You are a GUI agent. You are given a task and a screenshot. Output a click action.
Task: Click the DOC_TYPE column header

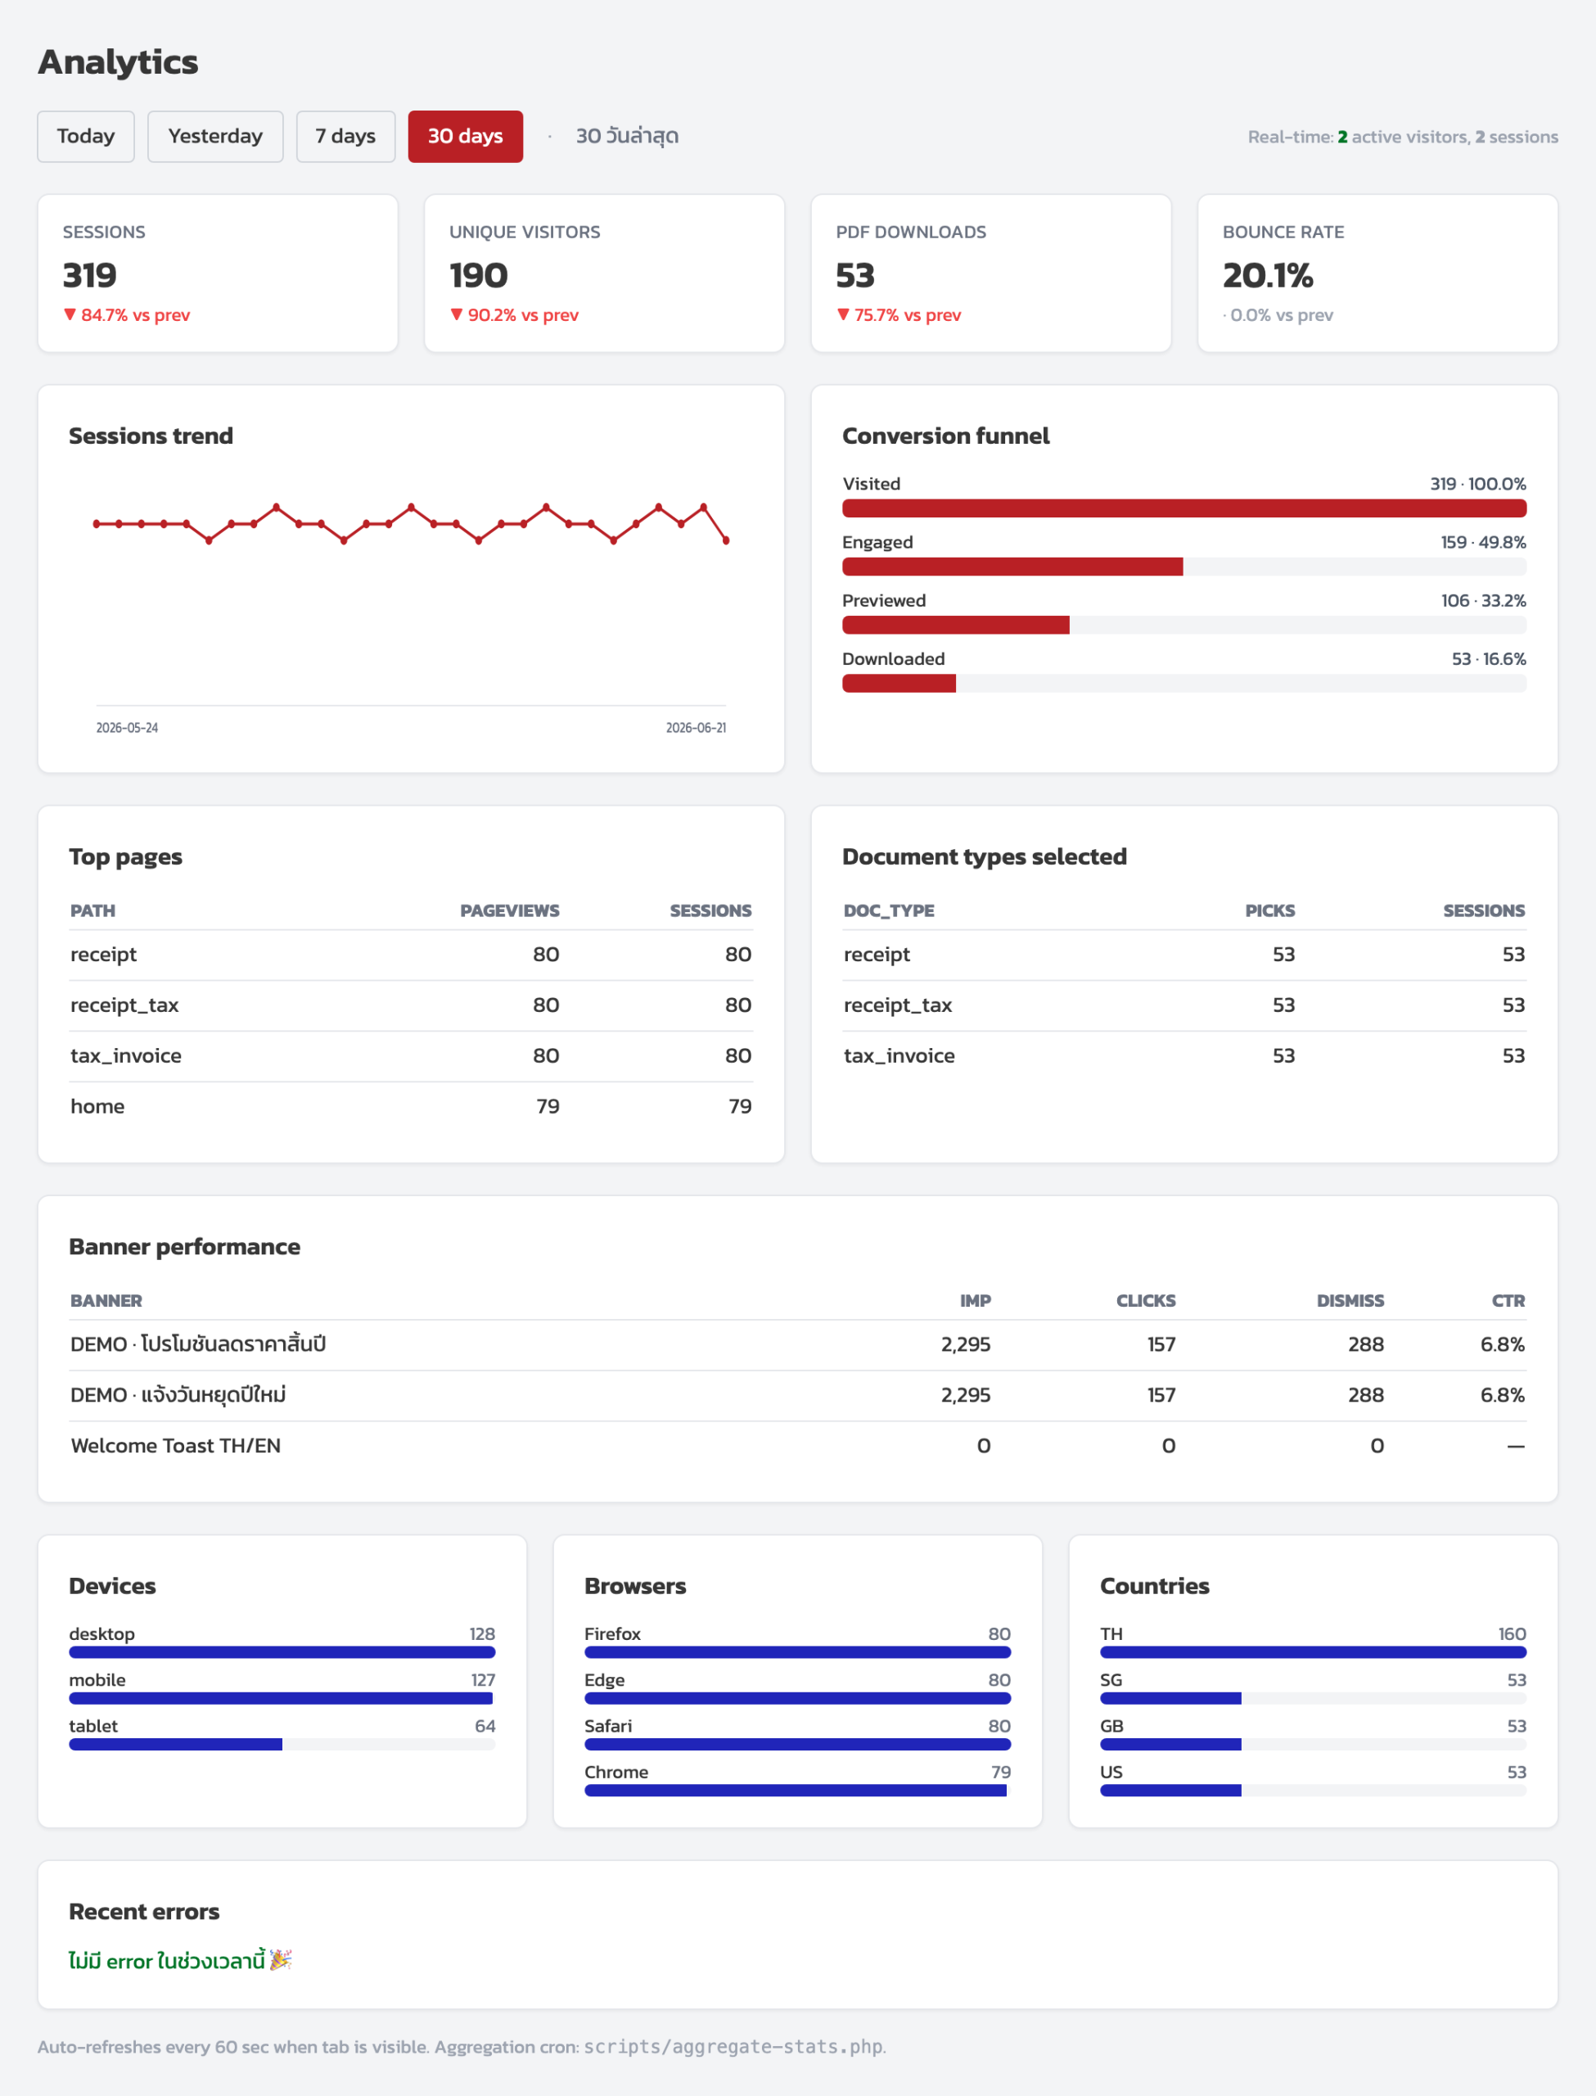coord(888,910)
